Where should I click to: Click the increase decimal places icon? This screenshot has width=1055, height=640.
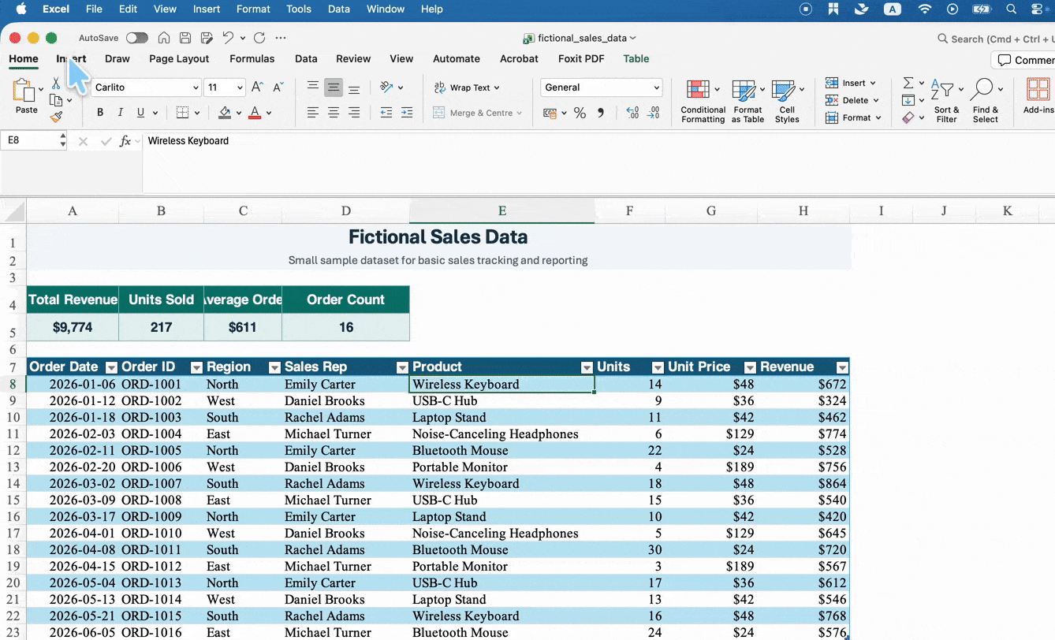pyautogui.click(x=632, y=113)
